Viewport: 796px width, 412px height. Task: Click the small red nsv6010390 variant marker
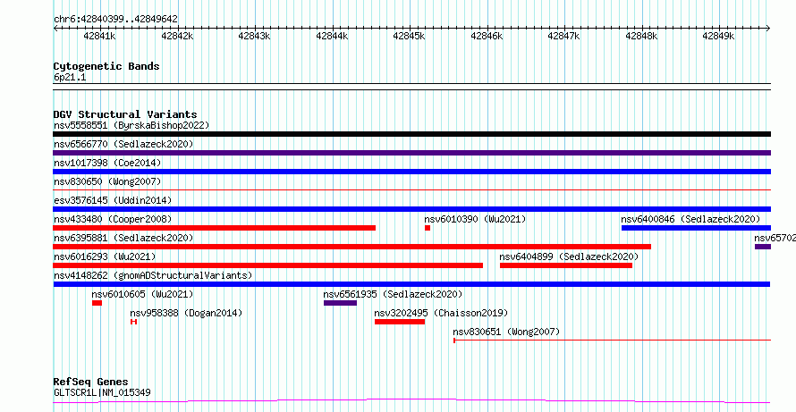coord(428,228)
